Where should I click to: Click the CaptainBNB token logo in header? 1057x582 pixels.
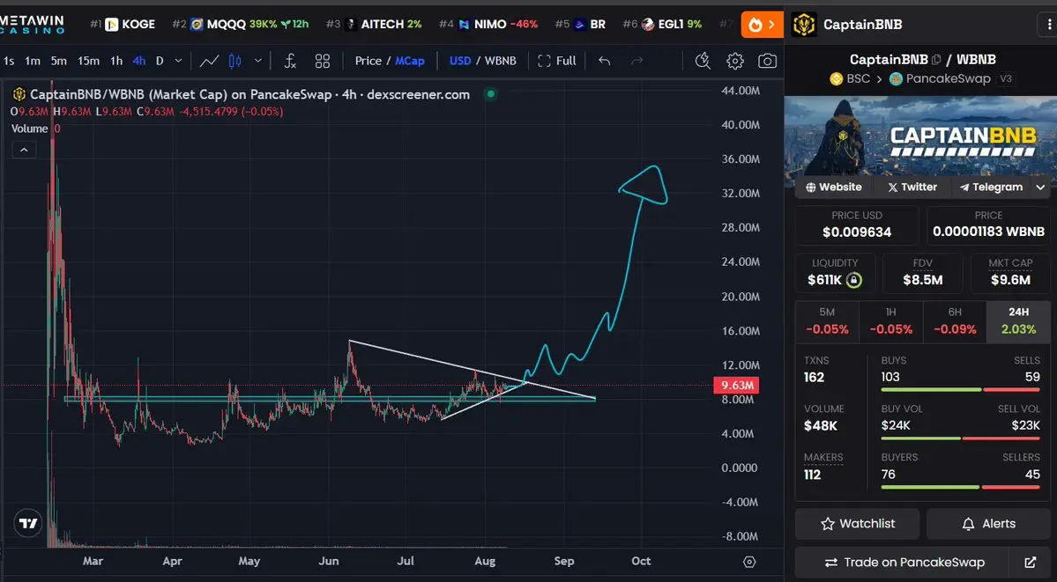pyautogui.click(x=803, y=25)
